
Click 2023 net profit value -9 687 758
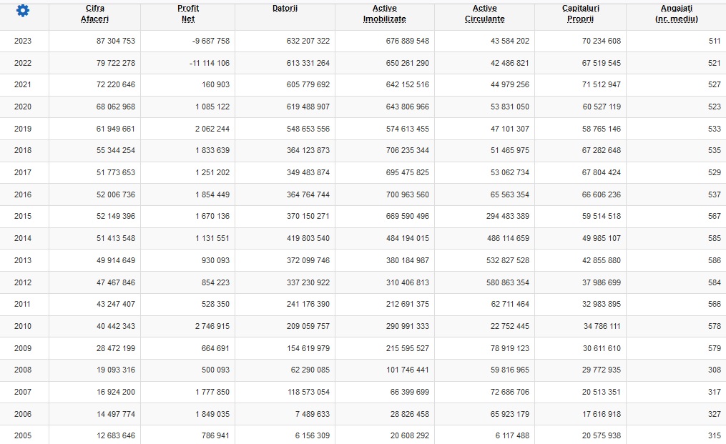coord(211,41)
